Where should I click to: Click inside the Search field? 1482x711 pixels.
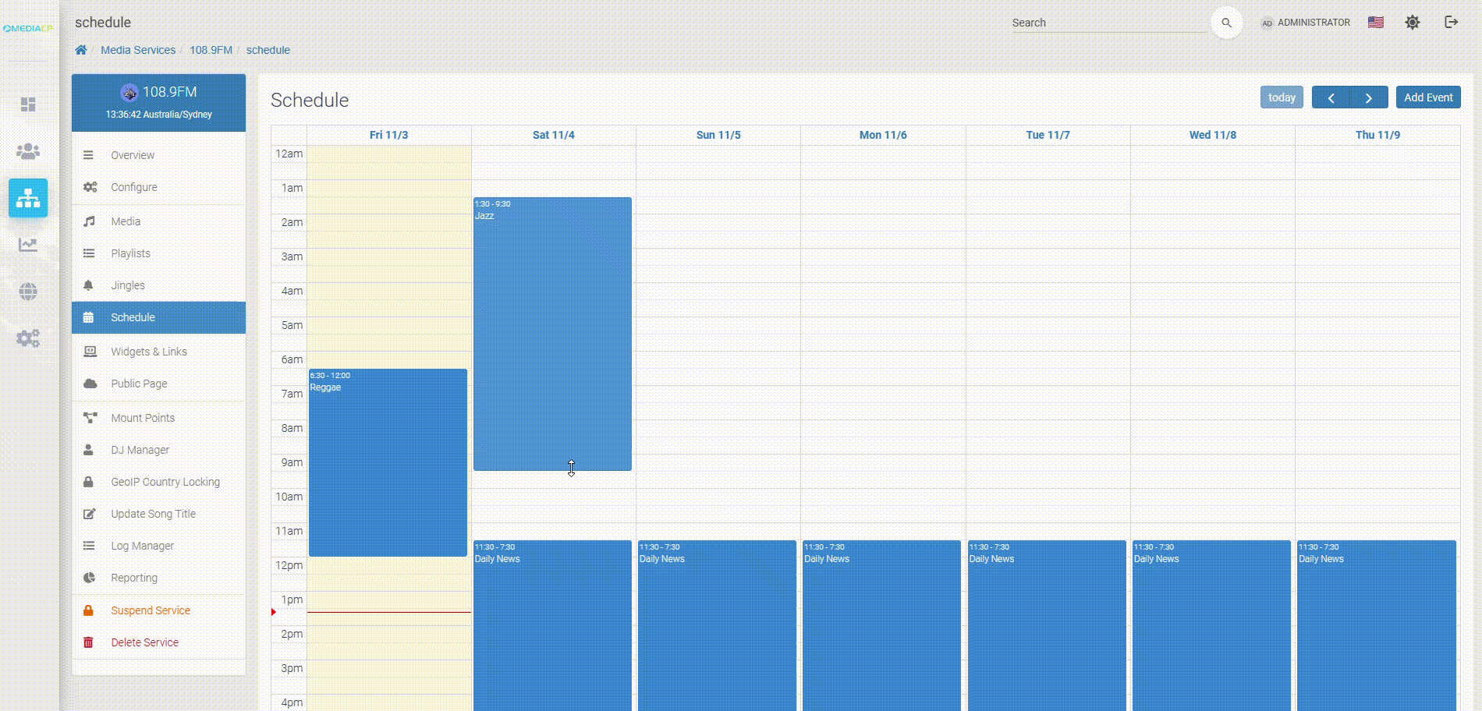1108,23
